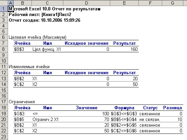
Task: Click result value 160
Action: pyautogui.click(x=134, y=49)
